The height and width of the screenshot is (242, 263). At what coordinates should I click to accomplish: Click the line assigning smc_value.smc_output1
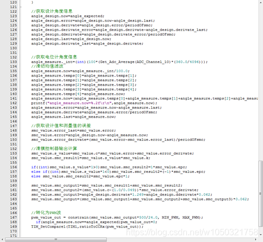tap(107, 185)
